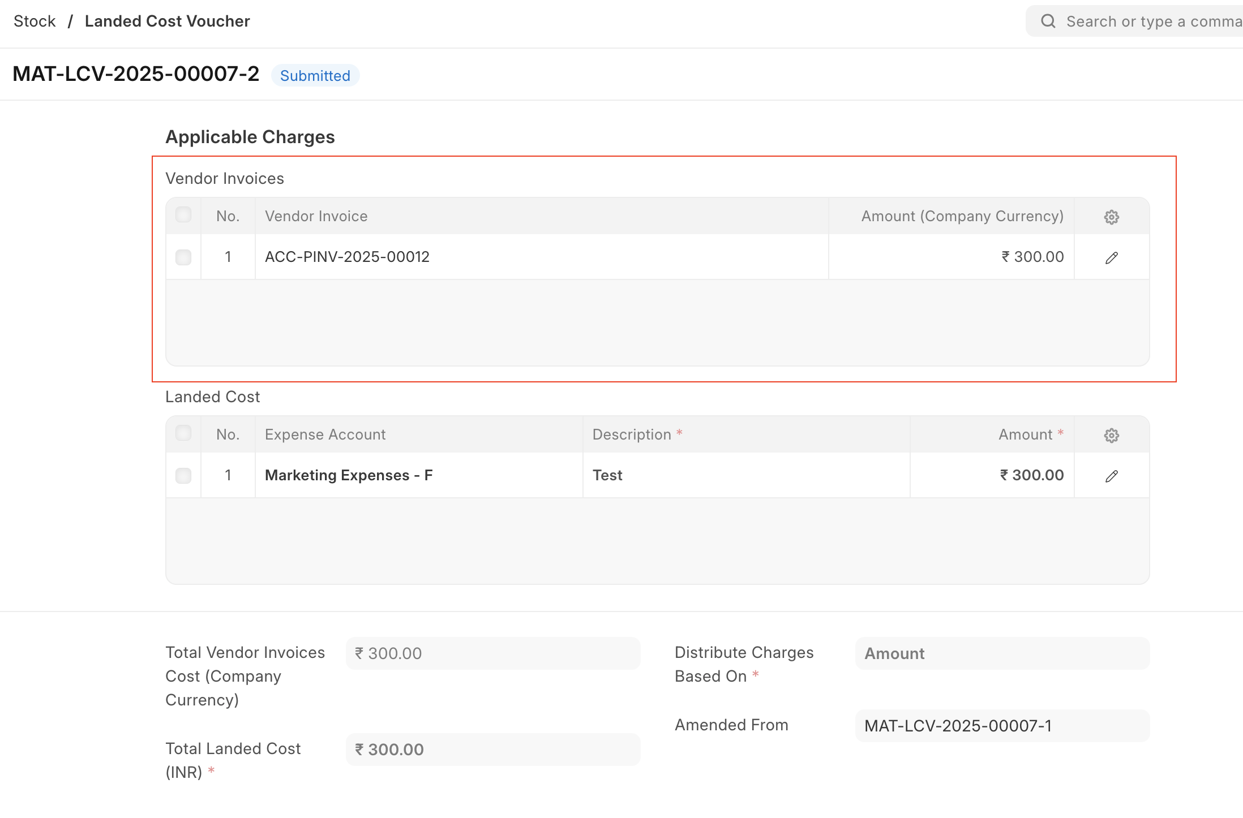Click Total Vendor Invoices Cost ₹ 300.00 field
1243x818 pixels.
tap(493, 653)
